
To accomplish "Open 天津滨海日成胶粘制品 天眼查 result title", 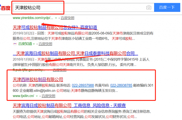I will (69, 105).
